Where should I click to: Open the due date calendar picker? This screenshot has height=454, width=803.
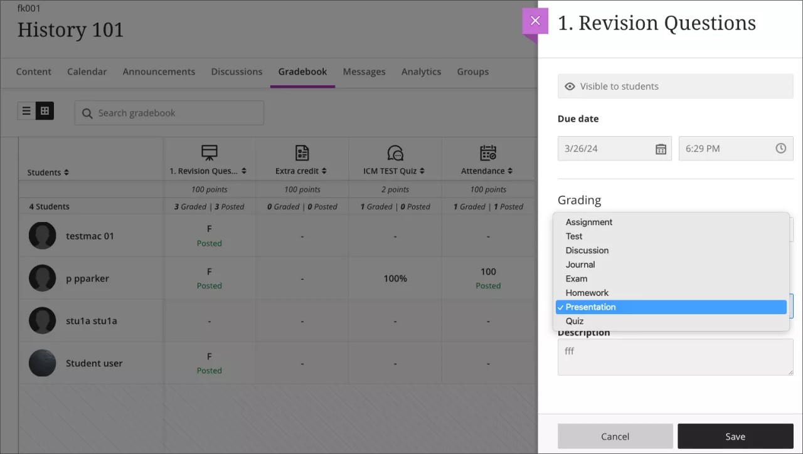[x=661, y=149]
